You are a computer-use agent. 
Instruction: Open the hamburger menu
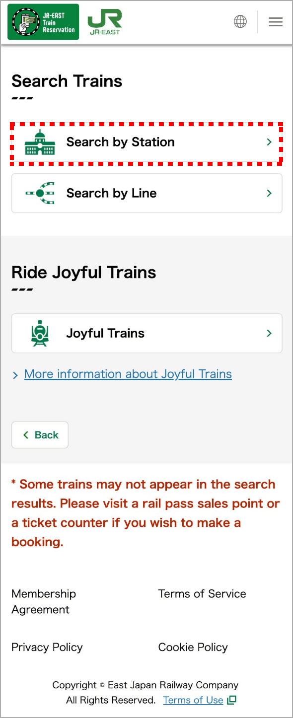click(x=276, y=22)
